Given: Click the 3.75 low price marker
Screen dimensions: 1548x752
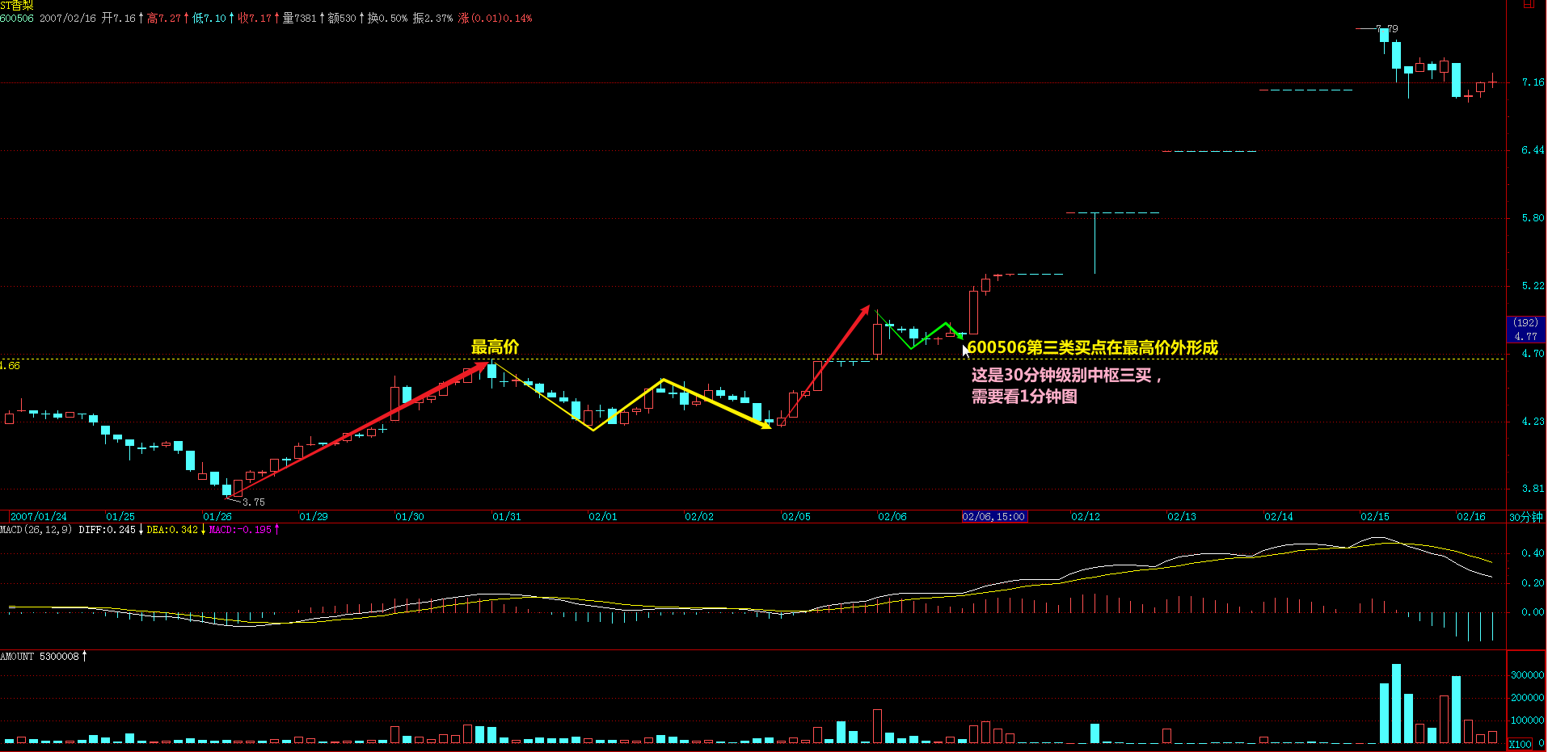Looking at the screenshot, I should (x=253, y=502).
